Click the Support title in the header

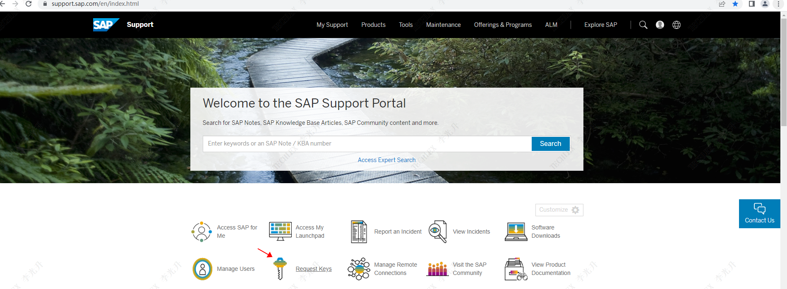(x=140, y=24)
